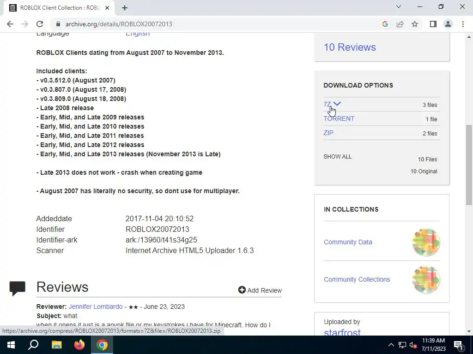The width and height of the screenshot is (473, 354).
Task: Download the TORRENT file
Action: tap(339, 118)
